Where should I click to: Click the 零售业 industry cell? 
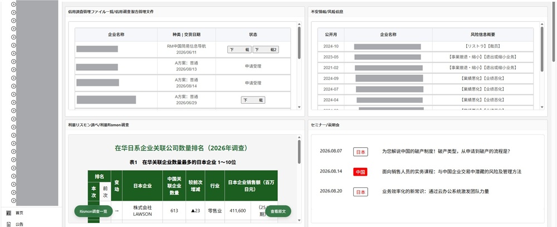pos(214,211)
